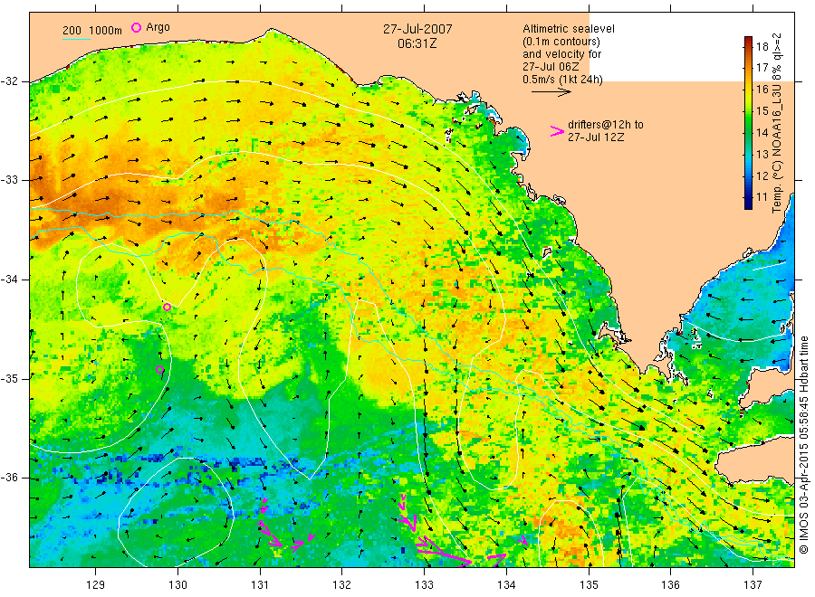Click the IMOS copyright timestamp text
Viewport: 815px width, 597px height.
[x=804, y=444]
